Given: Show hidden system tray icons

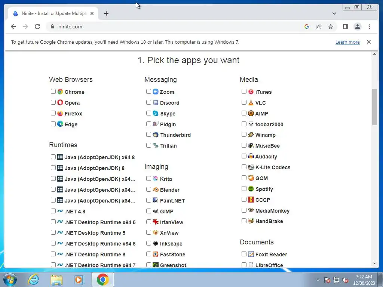Looking at the screenshot, I should point(318,280).
